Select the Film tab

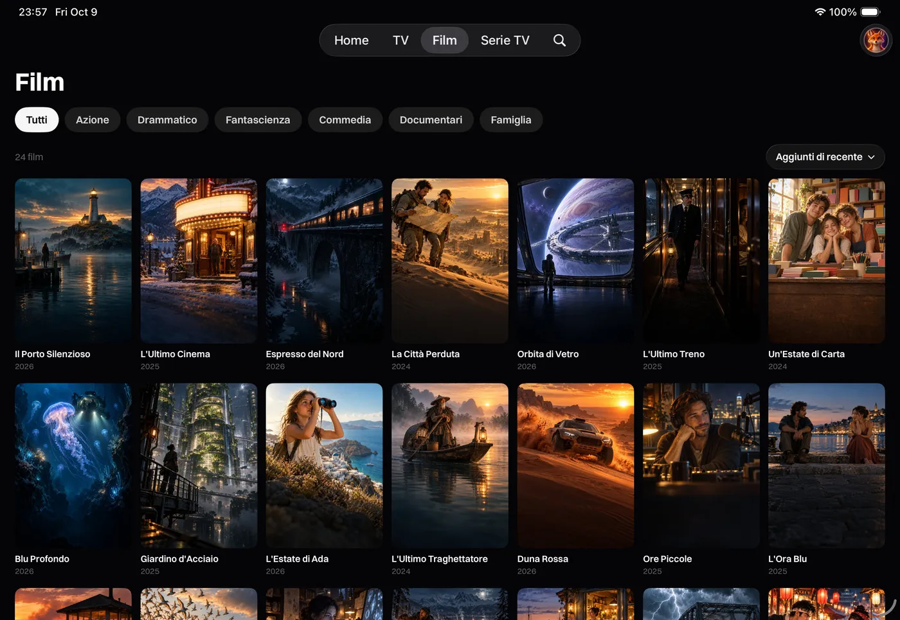pos(445,40)
